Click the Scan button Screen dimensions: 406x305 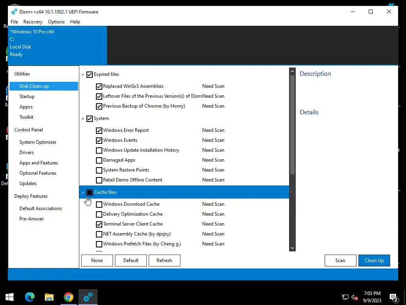click(x=341, y=261)
